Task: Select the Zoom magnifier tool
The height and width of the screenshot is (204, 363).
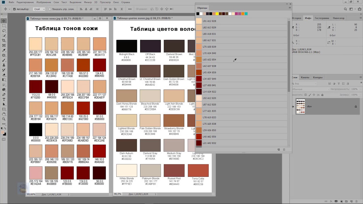Action: (4, 119)
